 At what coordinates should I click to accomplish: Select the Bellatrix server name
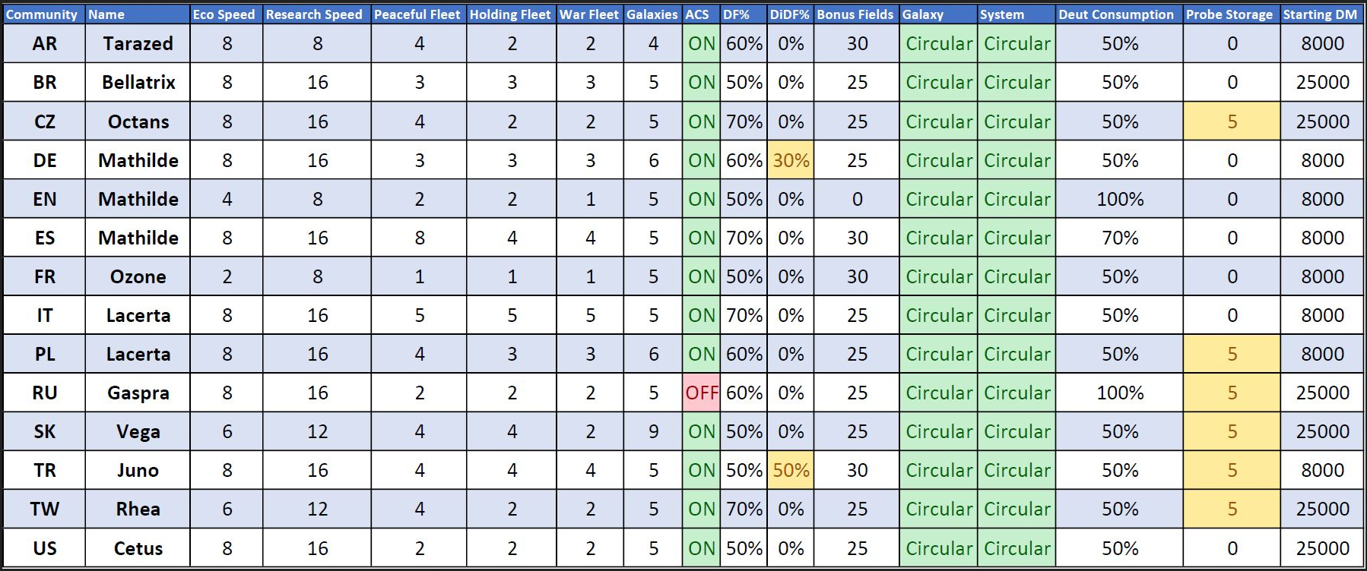click(x=138, y=82)
